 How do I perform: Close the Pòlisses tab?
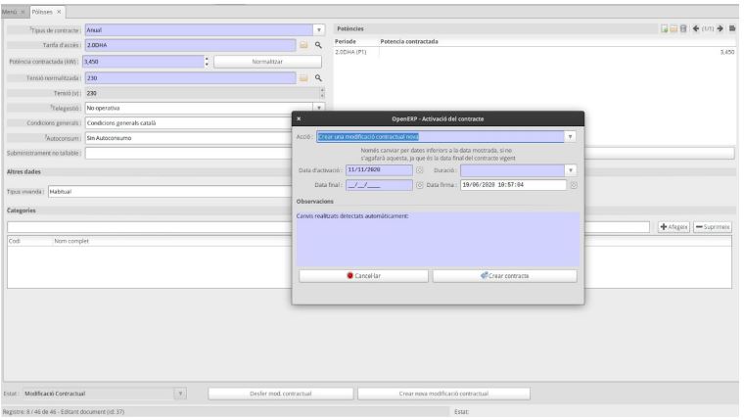point(59,12)
